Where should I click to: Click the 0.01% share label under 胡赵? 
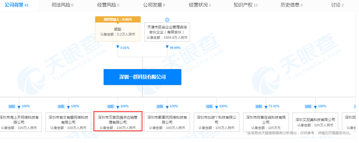tap(125, 48)
